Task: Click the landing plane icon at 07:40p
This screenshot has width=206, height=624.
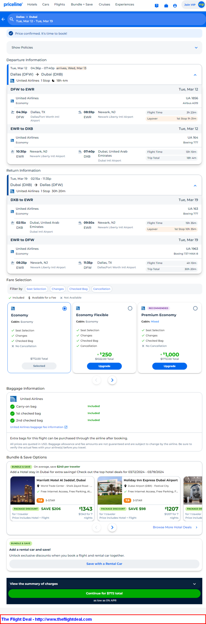Action: 80,151
